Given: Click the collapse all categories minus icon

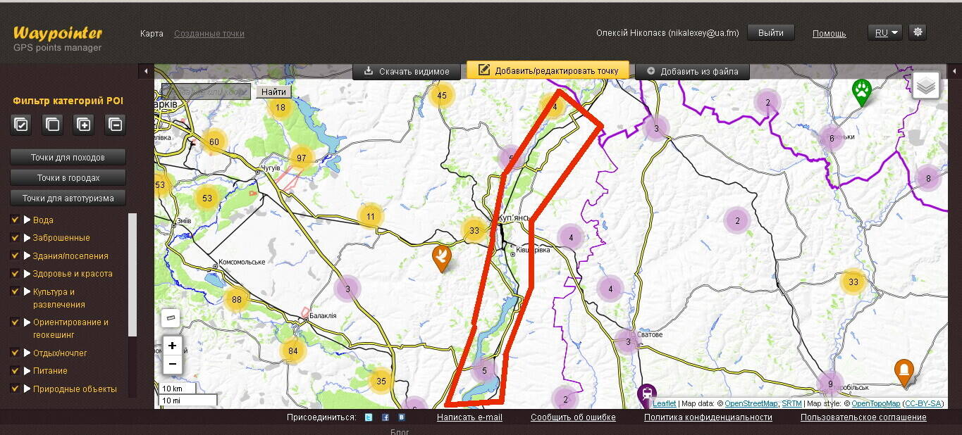Looking at the screenshot, I should point(115,125).
